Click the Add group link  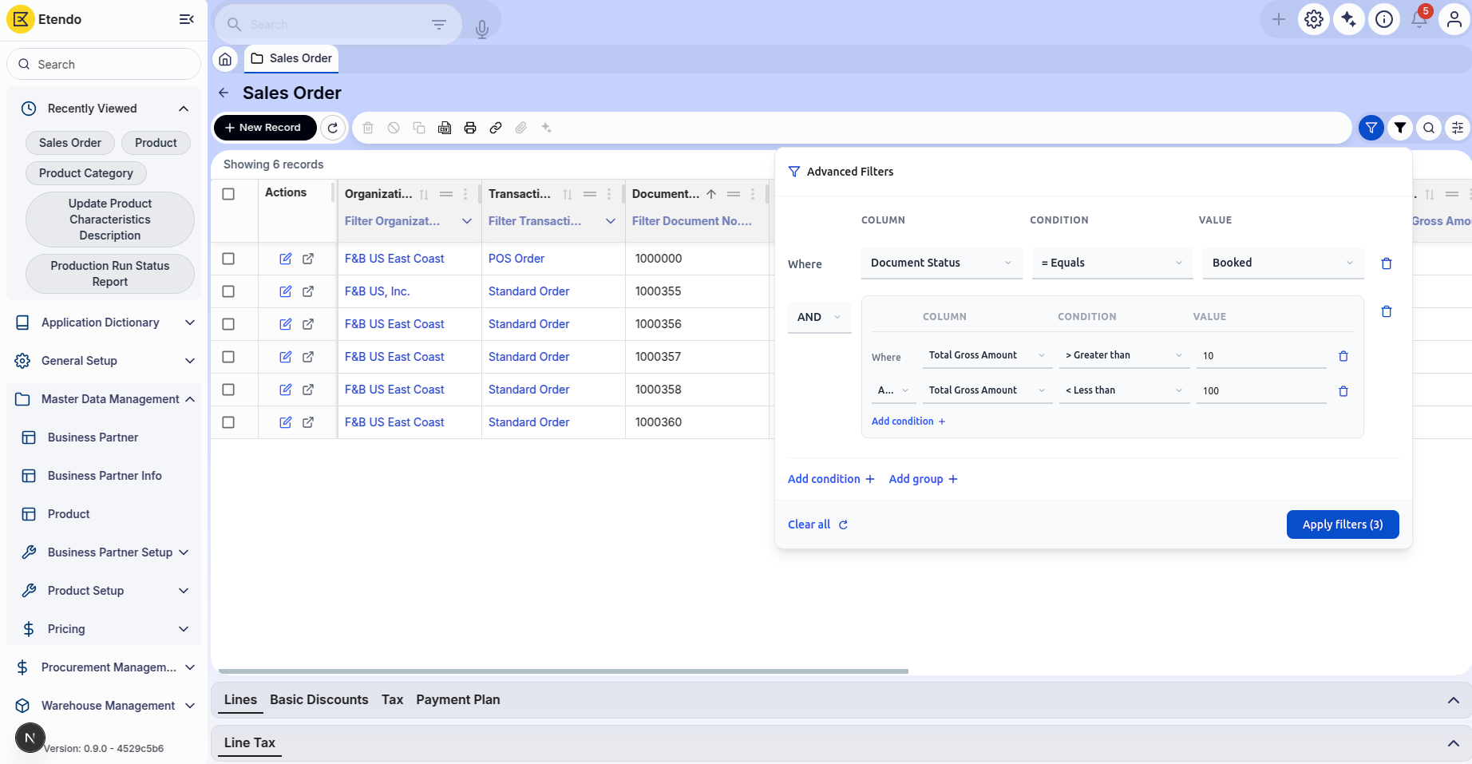(x=923, y=479)
